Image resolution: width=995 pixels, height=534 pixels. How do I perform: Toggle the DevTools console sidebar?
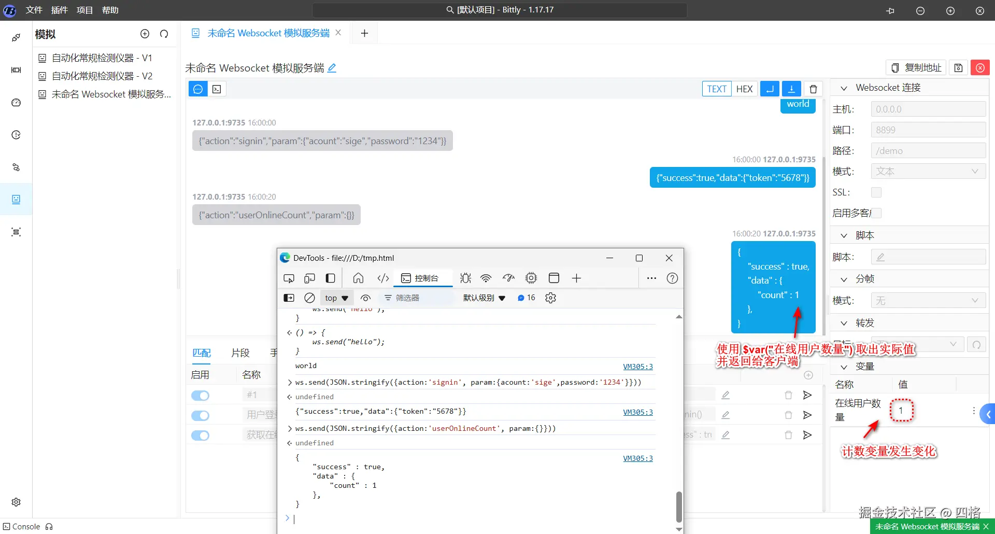click(289, 298)
